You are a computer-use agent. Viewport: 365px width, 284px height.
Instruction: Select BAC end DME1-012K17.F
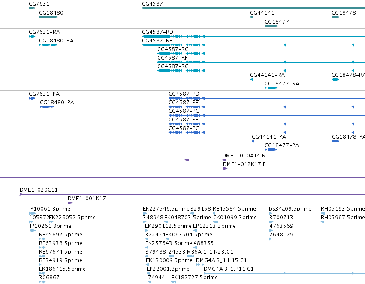pyautogui.click(x=244, y=164)
